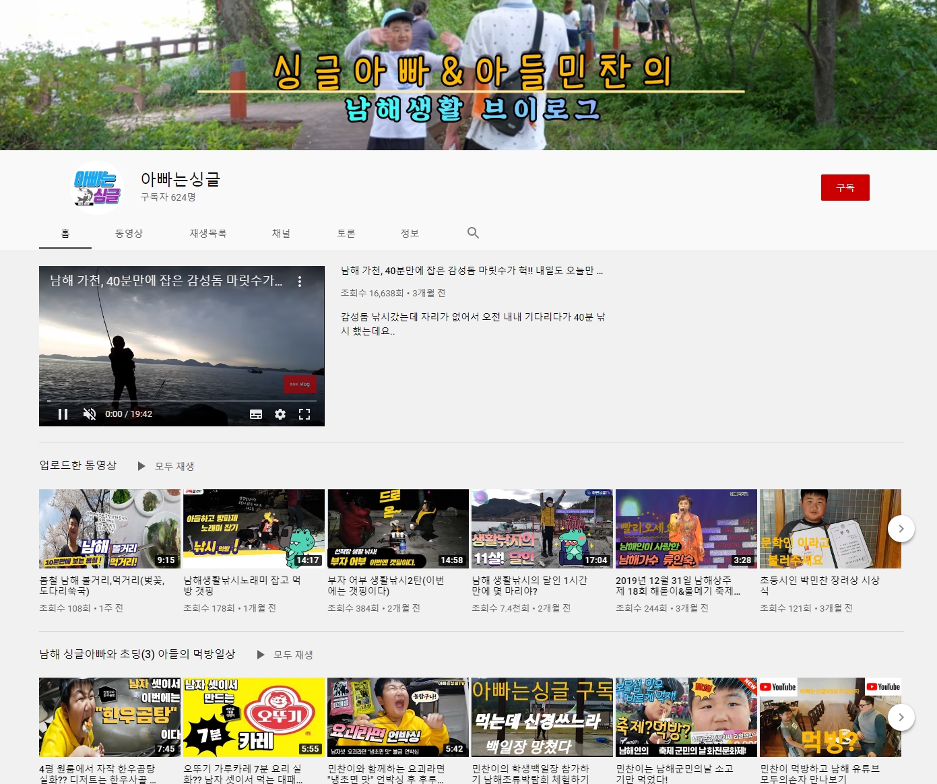Viewport: 937px width, 784px height.
Task: Pause the featured video
Action: [x=63, y=414]
